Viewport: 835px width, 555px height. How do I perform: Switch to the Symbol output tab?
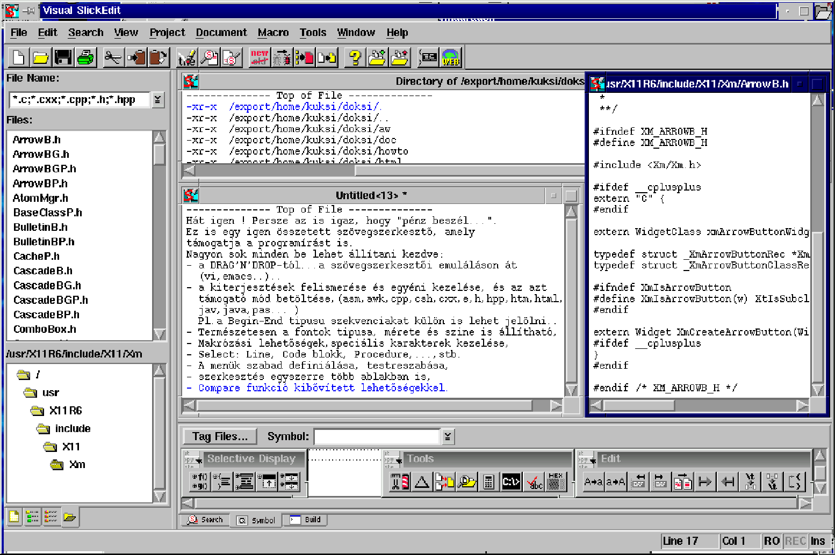(x=257, y=520)
